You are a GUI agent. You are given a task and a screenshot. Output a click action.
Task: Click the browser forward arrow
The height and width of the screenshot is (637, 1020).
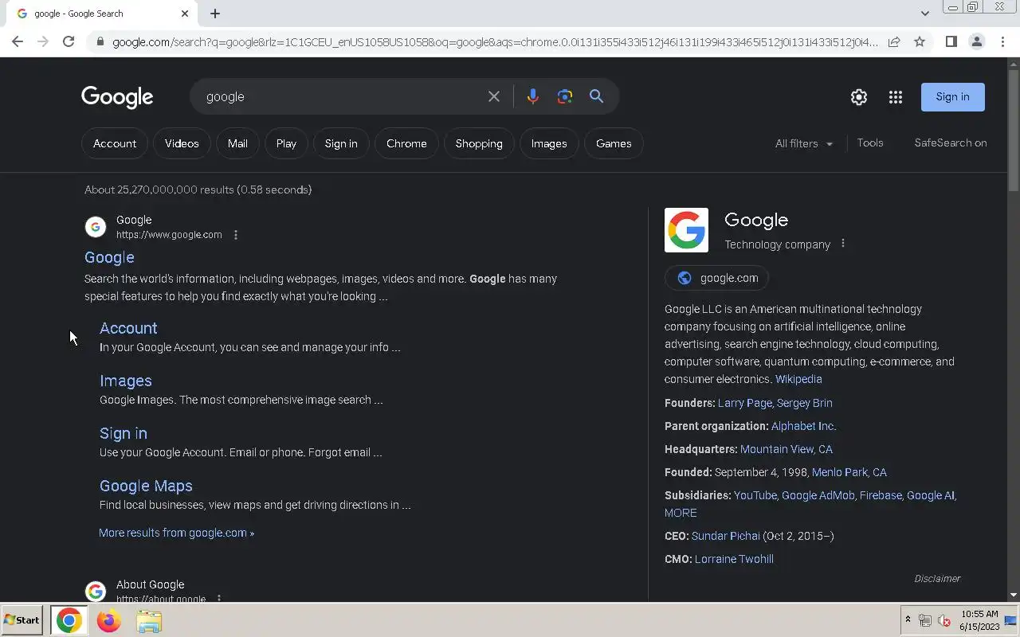tap(43, 41)
